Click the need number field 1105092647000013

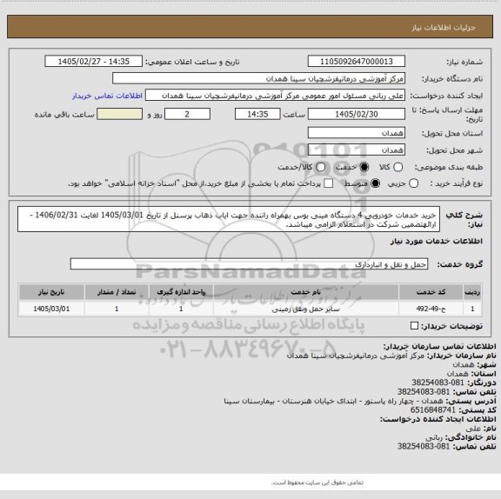(357, 62)
